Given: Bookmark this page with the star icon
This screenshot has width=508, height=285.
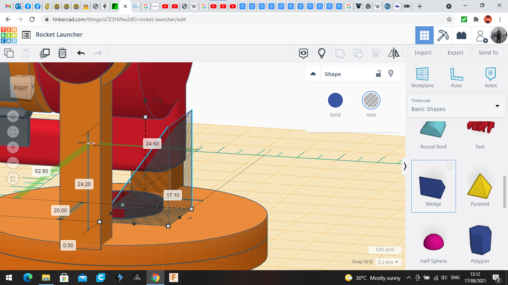Looking at the screenshot, I should pyautogui.click(x=449, y=19).
